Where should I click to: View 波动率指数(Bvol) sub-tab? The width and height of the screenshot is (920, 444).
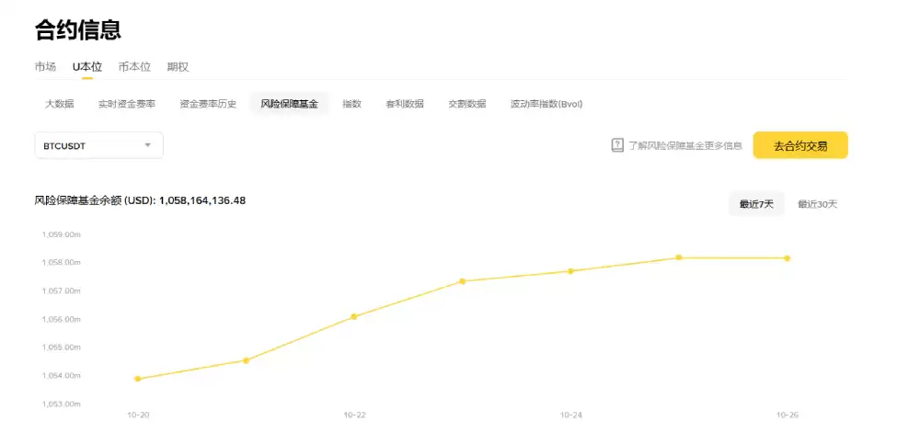(x=546, y=104)
